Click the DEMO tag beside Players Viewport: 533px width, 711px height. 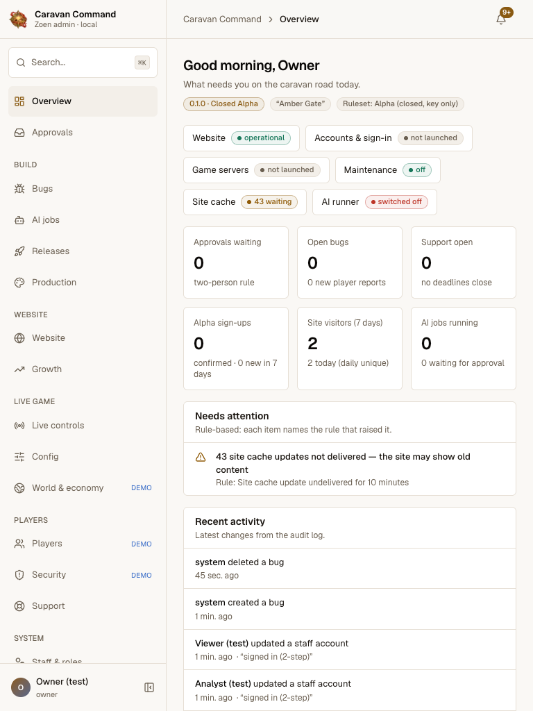pyautogui.click(x=142, y=544)
